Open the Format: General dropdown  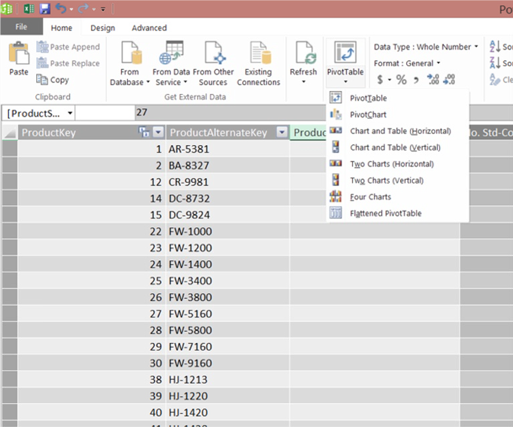click(438, 63)
